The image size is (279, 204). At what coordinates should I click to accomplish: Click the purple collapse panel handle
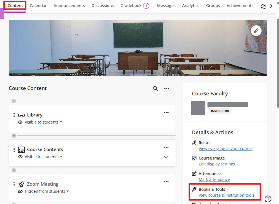point(2,14)
